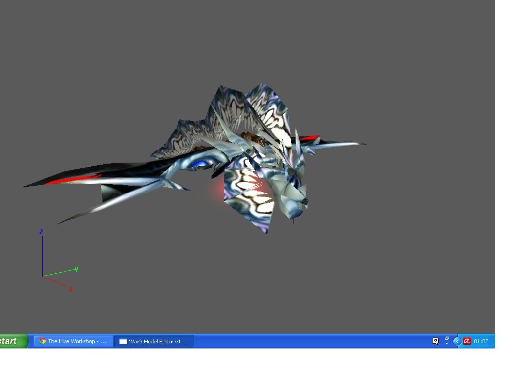This screenshot has height=386, width=515.
Task: Activate the War3 Model Editor taskbar button
Action: 154,341
